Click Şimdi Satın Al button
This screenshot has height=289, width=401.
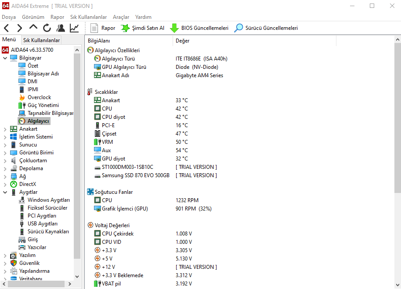143,28
